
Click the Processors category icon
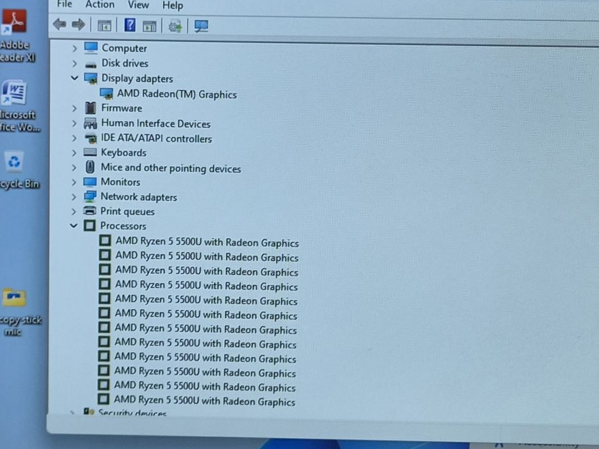click(x=89, y=226)
